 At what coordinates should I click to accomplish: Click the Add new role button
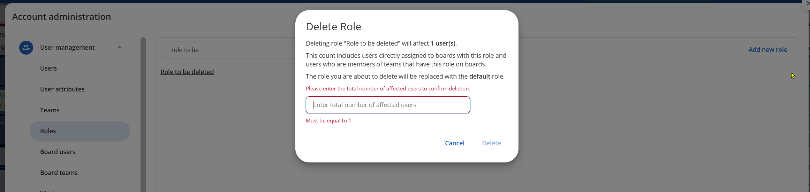click(767, 50)
